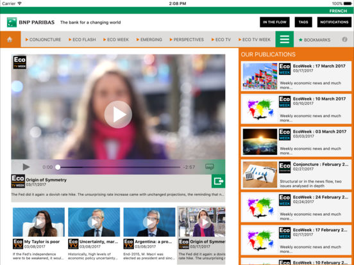The width and height of the screenshot is (354, 265).
Task: Click the small play button in player bar
Action: pos(26,167)
